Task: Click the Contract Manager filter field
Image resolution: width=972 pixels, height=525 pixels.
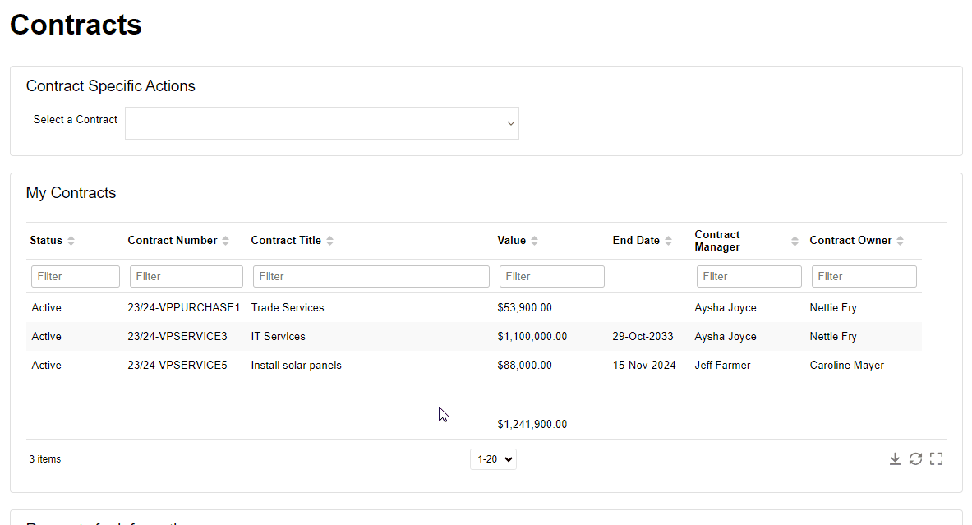Action: [x=749, y=276]
